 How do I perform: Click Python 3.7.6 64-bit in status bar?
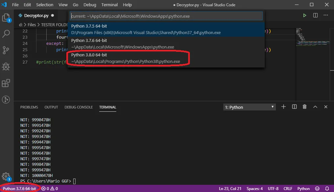[19, 189]
